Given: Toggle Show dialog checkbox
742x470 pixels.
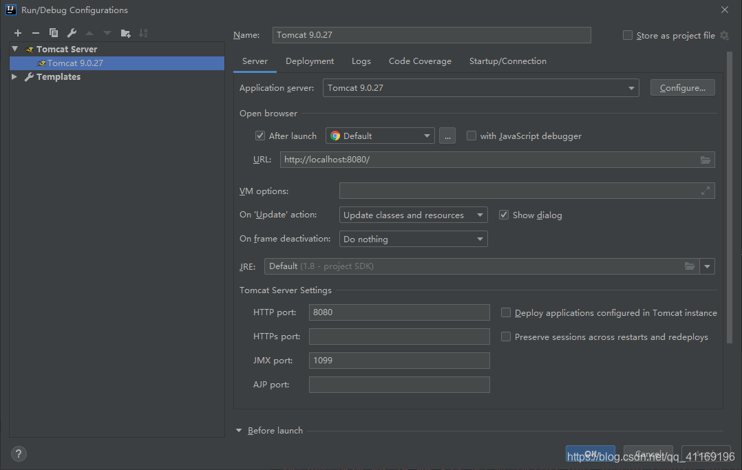Looking at the screenshot, I should click(x=504, y=215).
